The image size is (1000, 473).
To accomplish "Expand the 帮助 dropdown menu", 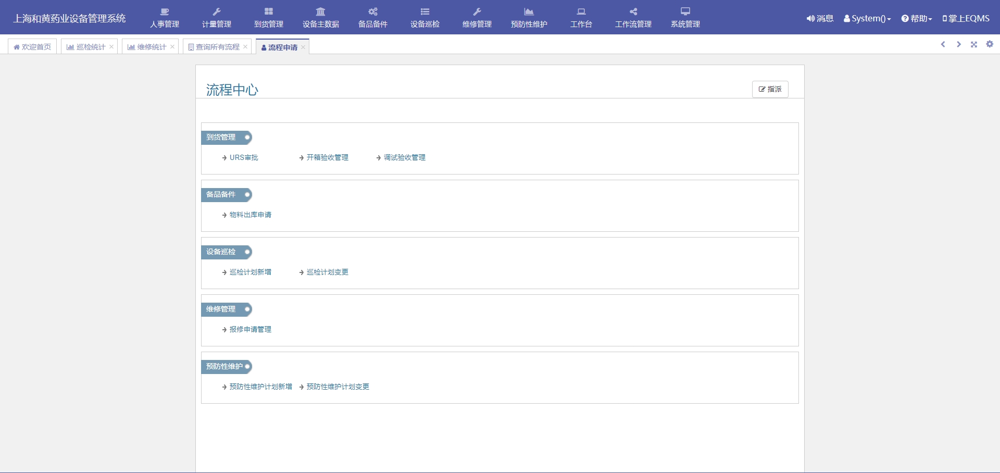I will pos(917,18).
